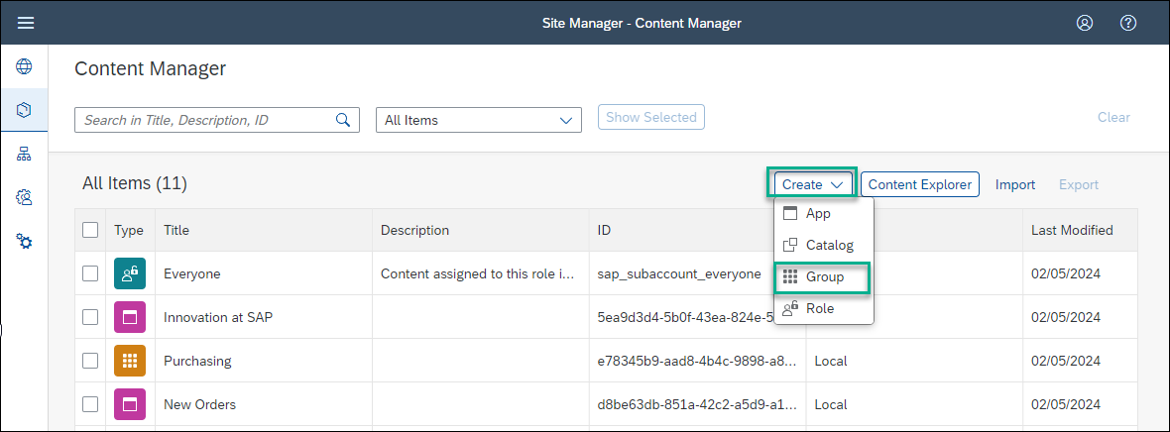
Task: Click the Group grid icon in Create menu
Action: [x=790, y=276]
